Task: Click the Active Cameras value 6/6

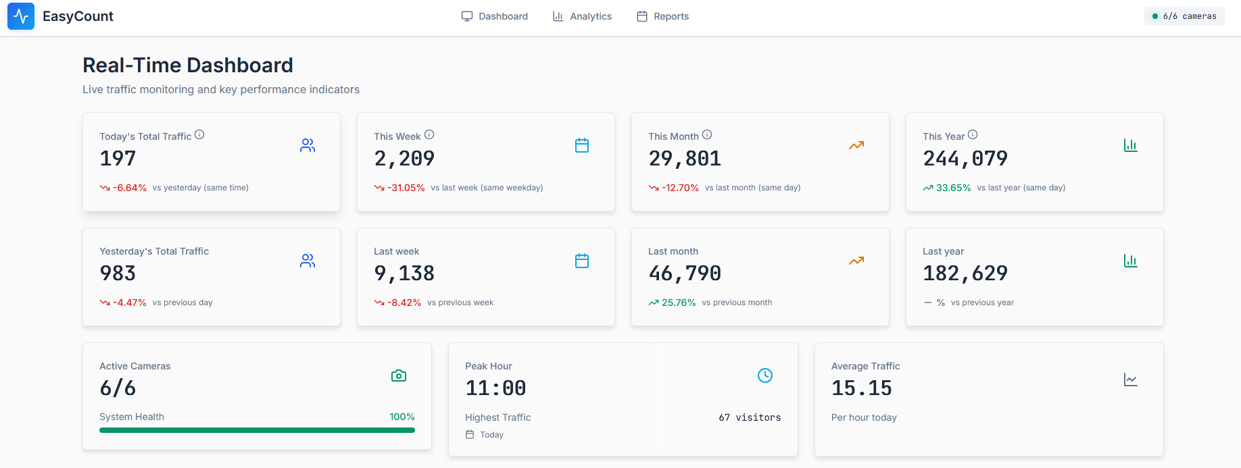Action: 118,388
